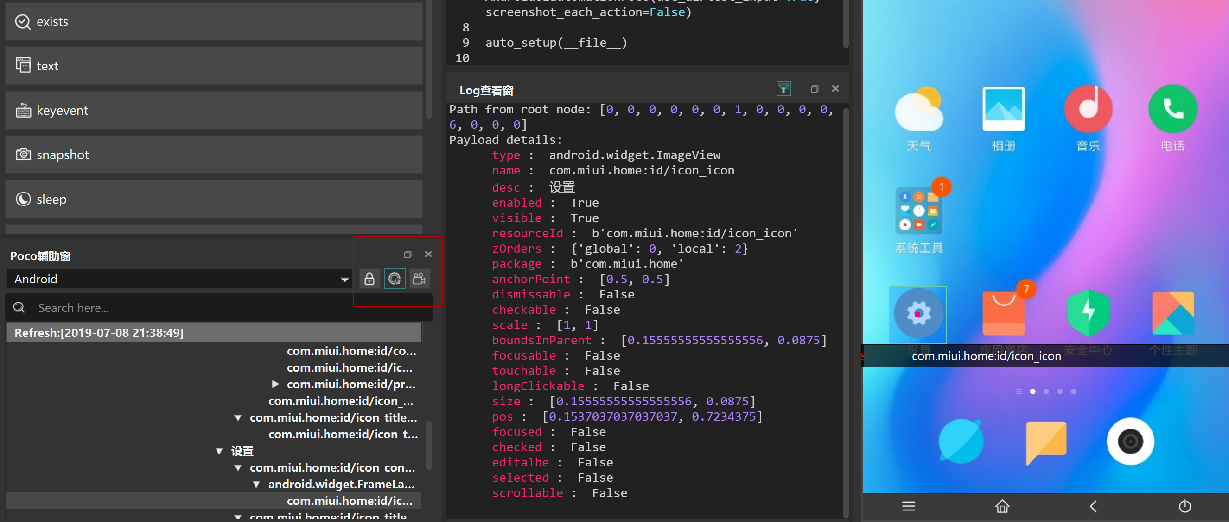This screenshot has width=1229, height=522.
Task: Click the Log viewer vertical scrollbar
Action: [846, 312]
